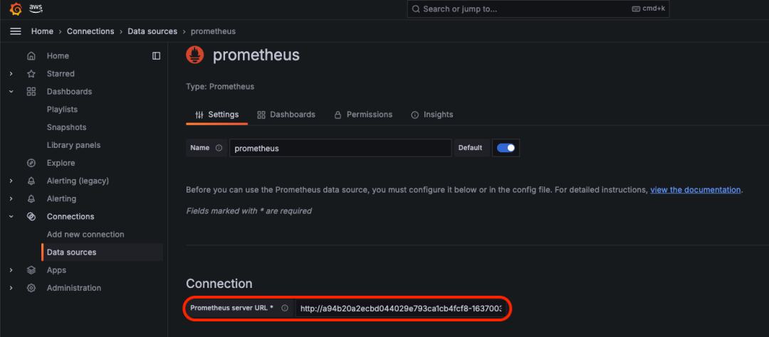
Task: Expand the Alerting (legacy) section
Action: point(11,181)
